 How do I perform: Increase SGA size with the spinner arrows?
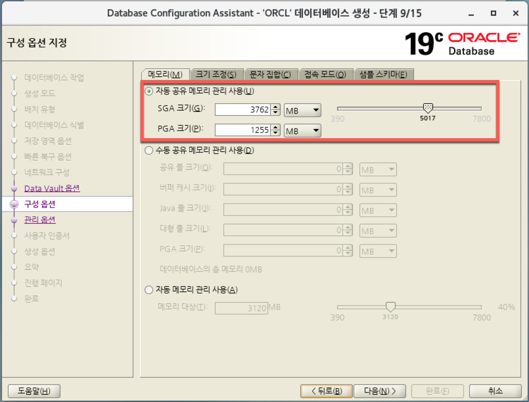[x=275, y=107]
